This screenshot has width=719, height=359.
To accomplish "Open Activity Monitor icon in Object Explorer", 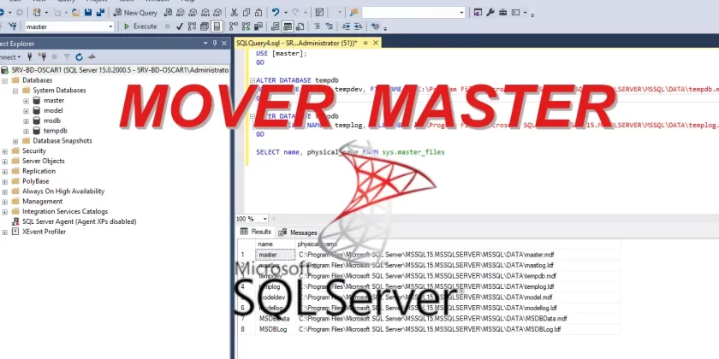I will tap(92, 57).
